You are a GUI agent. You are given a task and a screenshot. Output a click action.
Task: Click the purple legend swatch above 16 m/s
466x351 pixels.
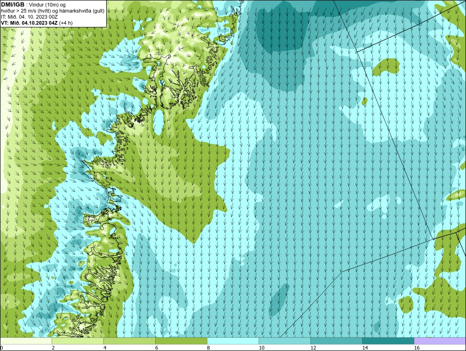click(x=440, y=341)
